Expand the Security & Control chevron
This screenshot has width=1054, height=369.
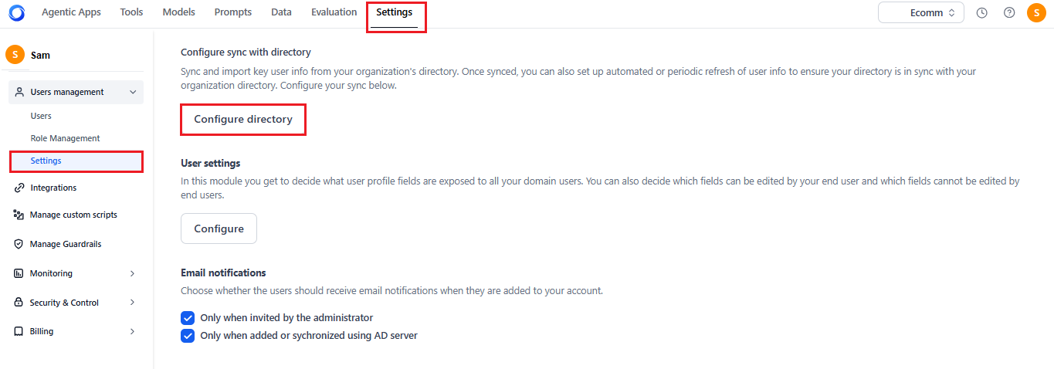pyautogui.click(x=133, y=303)
